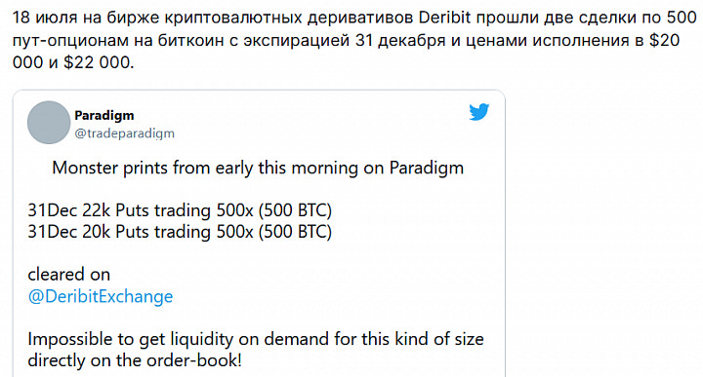Image resolution: width=703 pixels, height=377 pixels.
Task: Select the '31Dec 22k Puts trading' text
Action: 120,210
